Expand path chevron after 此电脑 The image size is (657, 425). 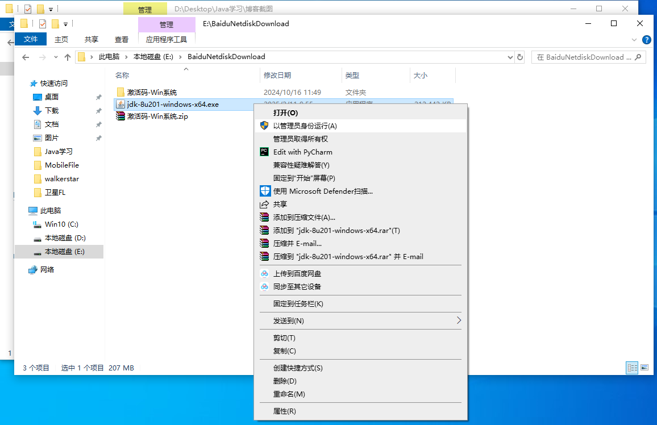[126, 57]
